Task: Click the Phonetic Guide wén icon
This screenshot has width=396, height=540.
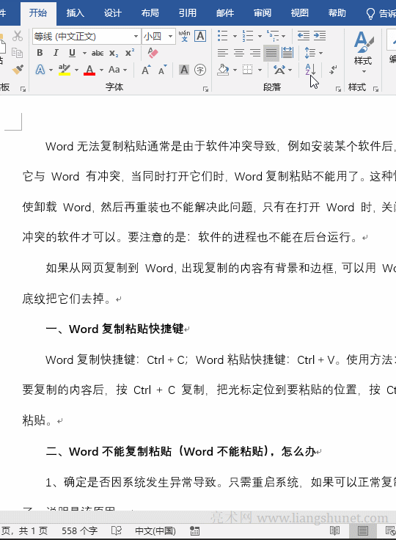Action: click(184, 36)
